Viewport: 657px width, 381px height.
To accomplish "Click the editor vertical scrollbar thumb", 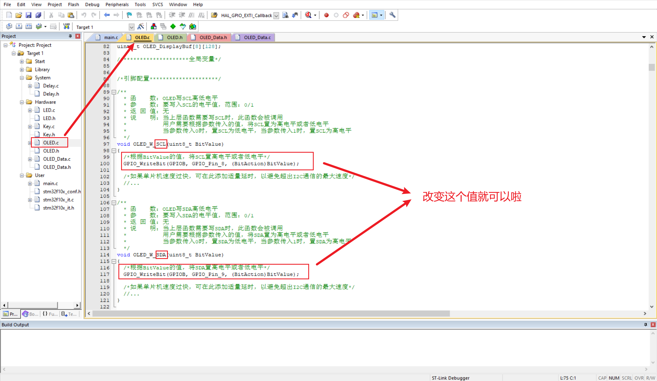I will (652, 67).
